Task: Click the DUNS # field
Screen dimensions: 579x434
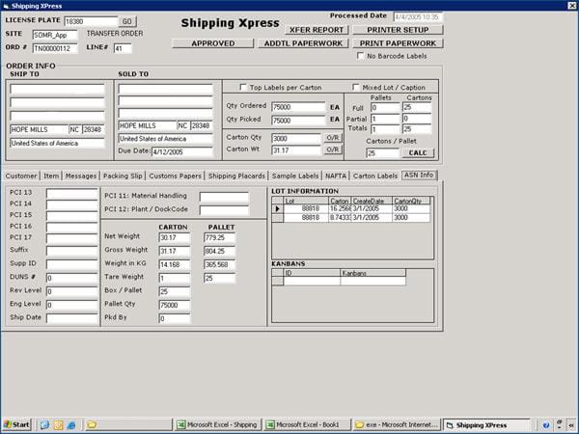Action: [72, 278]
